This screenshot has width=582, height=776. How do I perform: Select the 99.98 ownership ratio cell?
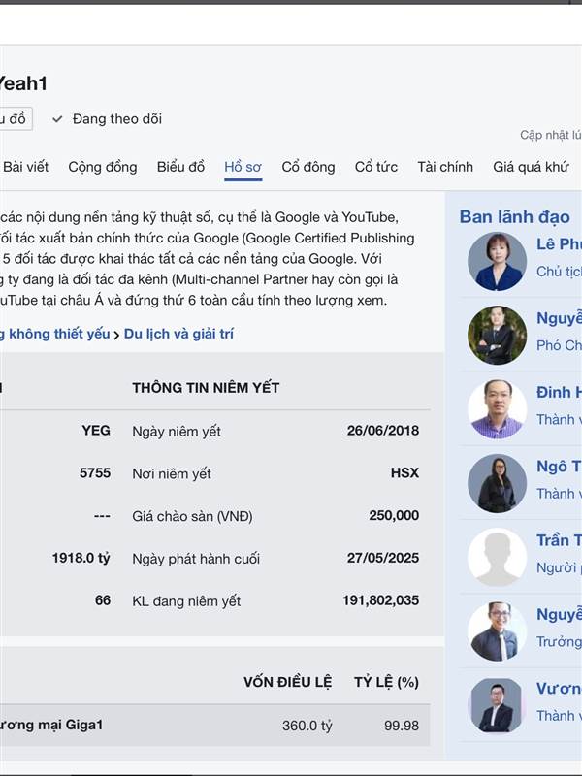pyautogui.click(x=402, y=726)
